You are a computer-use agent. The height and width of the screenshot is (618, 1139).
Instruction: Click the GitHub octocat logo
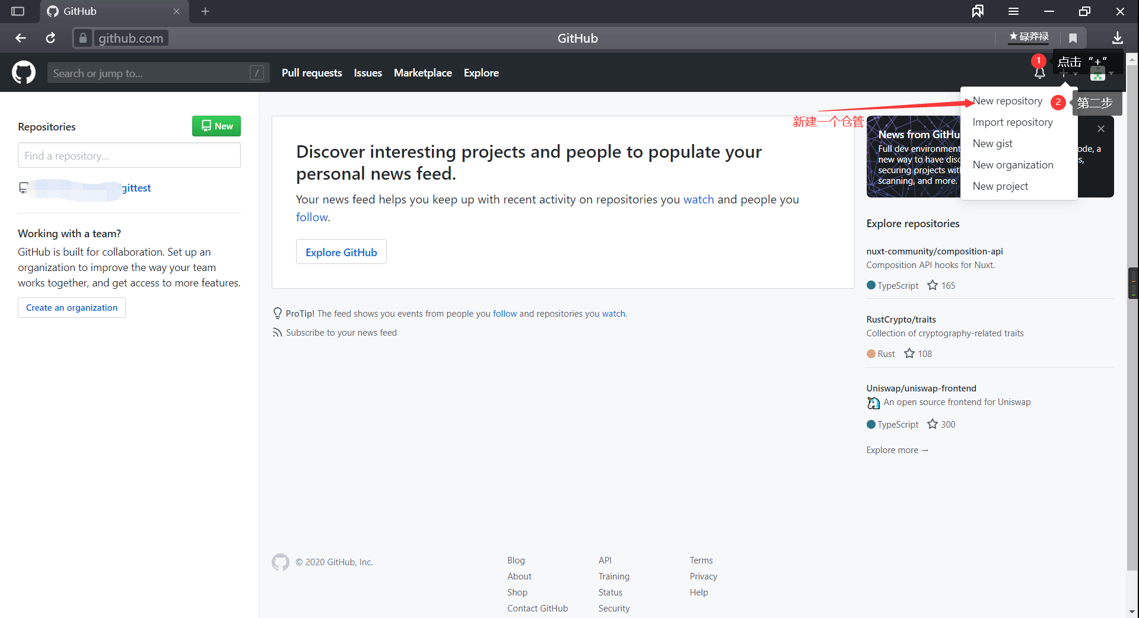[24, 72]
